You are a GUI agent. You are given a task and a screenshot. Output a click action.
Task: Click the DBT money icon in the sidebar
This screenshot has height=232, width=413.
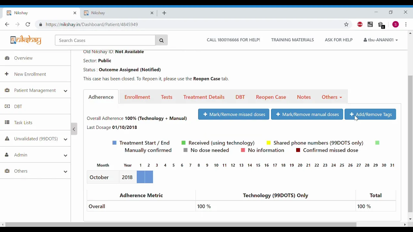point(7,106)
